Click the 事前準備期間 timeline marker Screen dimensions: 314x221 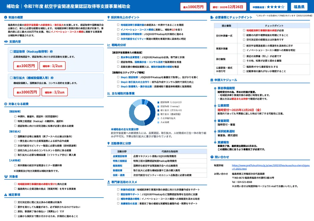(215, 88)
